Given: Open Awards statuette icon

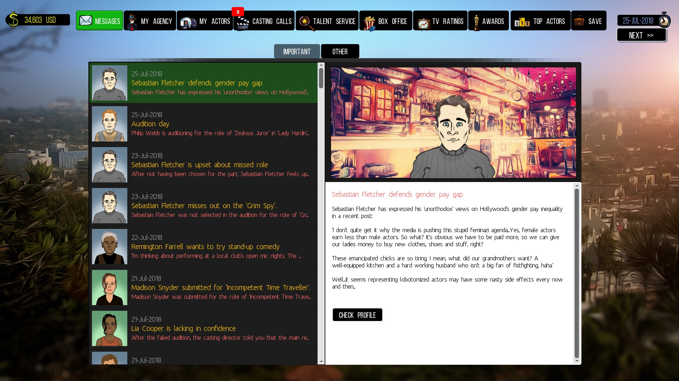Looking at the screenshot, I should click(x=476, y=22).
